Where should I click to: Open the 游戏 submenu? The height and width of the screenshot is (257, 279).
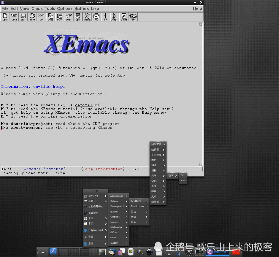(139, 211)
